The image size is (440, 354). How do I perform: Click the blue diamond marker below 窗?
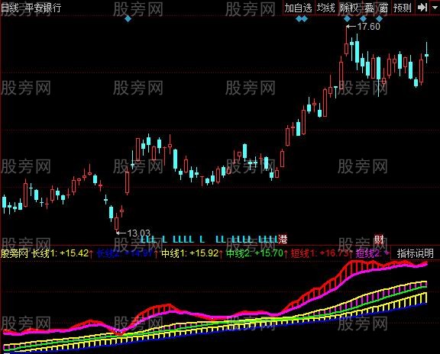pos(379,19)
